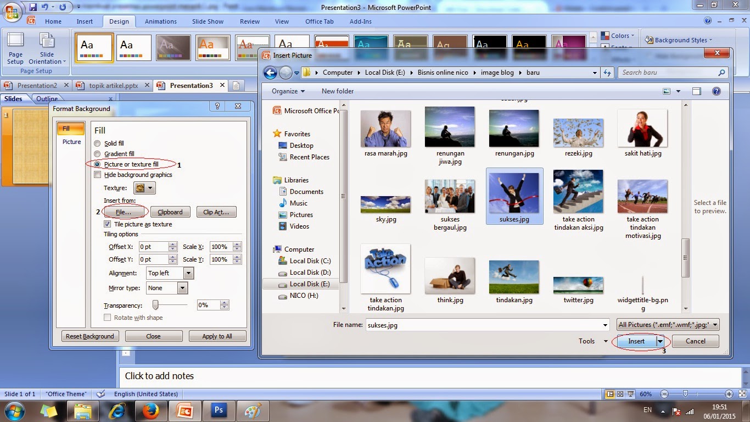Open the All Pictures file type dropdown
Image resolution: width=750 pixels, height=422 pixels.
click(x=668, y=325)
